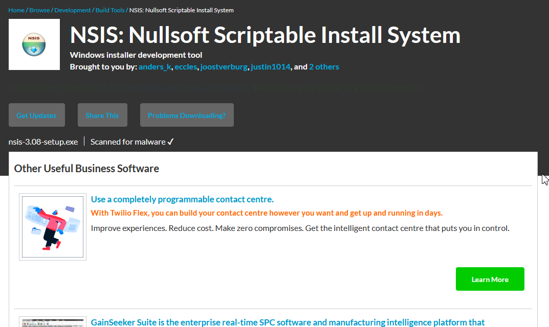Click the current-page breadcrumb 'NSIS: Nullsoft Scriptable Install System'

click(x=181, y=10)
